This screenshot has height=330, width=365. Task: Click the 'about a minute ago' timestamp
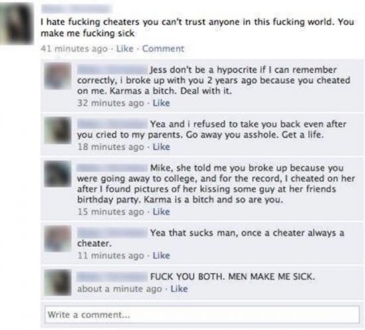[119, 289]
